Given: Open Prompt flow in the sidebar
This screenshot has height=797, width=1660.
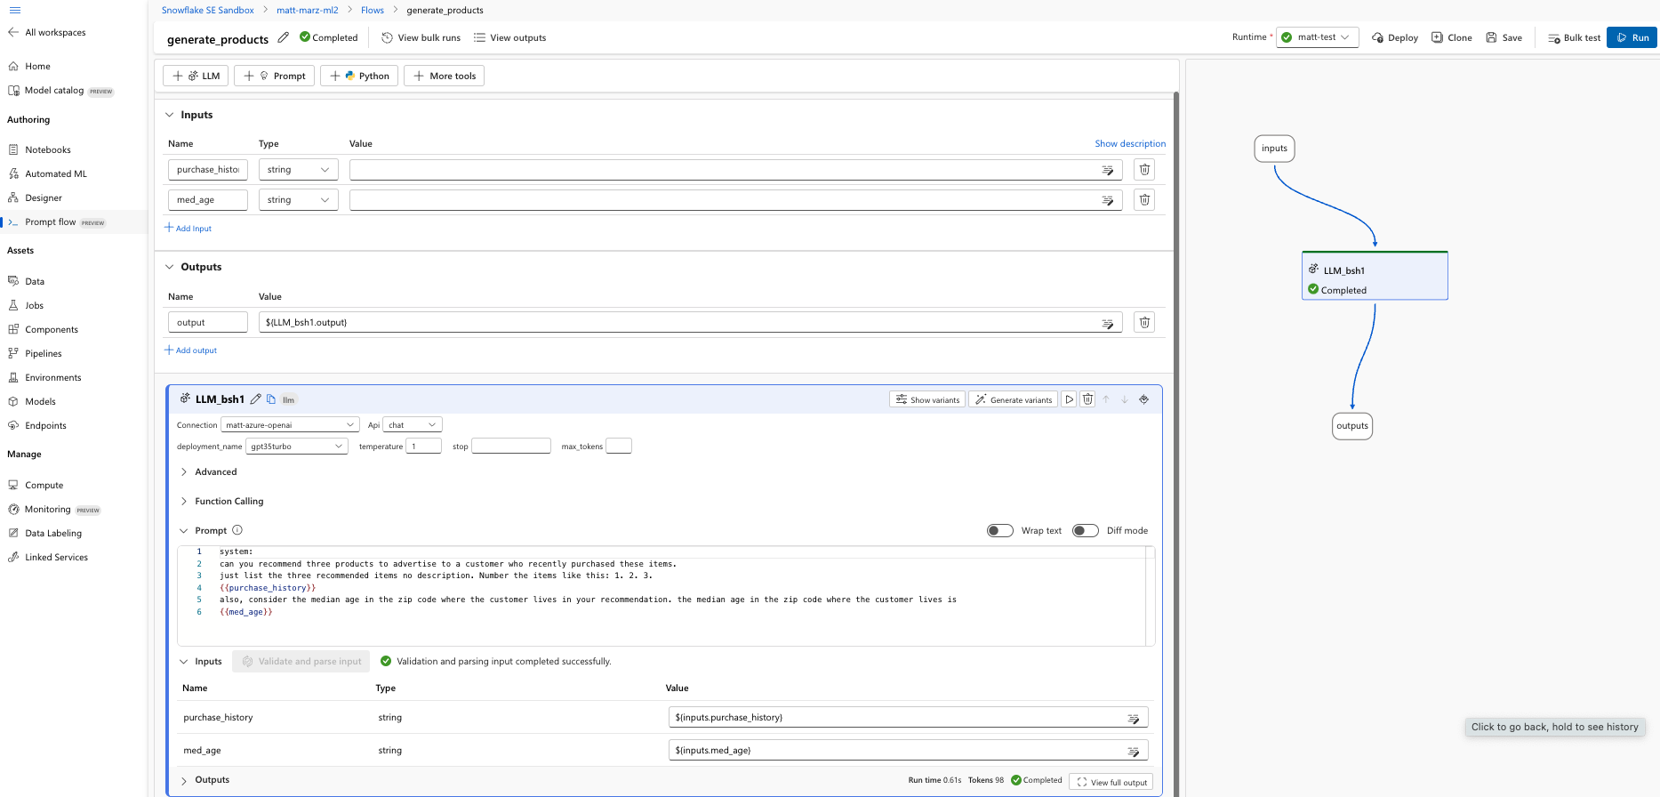Looking at the screenshot, I should click(51, 222).
